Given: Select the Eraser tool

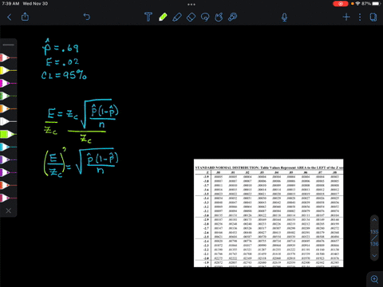Looking at the screenshot, I should click(191, 18).
